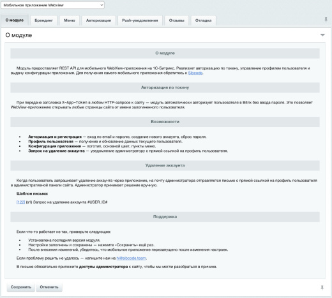This screenshot has width=332, height=298.
Task: Click the pin icon beside the tabs
Action: [326, 20]
